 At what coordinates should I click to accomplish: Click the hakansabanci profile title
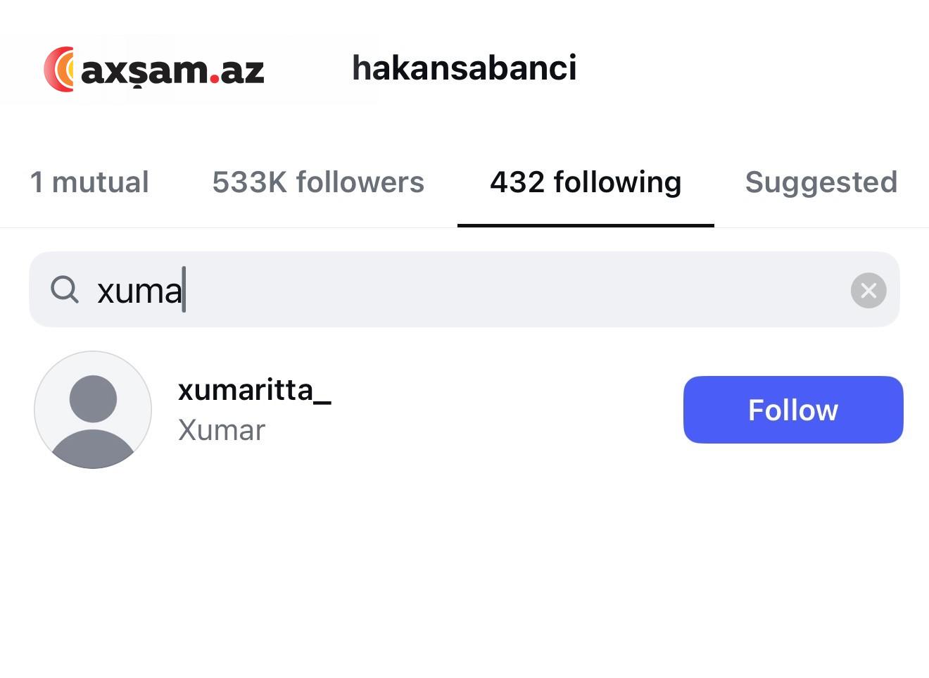464,68
